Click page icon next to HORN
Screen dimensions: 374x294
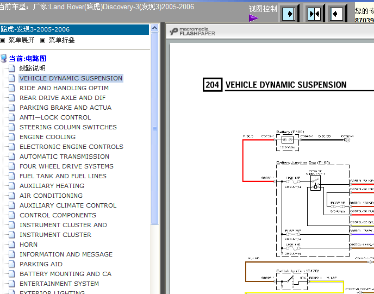click(x=12, y=245)
